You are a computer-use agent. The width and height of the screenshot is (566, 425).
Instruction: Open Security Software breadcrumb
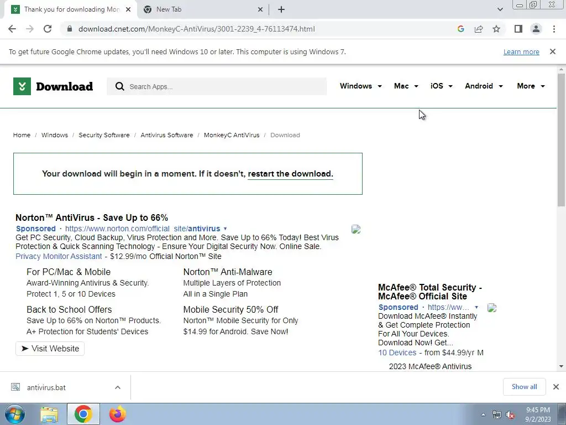click(104, 135)
